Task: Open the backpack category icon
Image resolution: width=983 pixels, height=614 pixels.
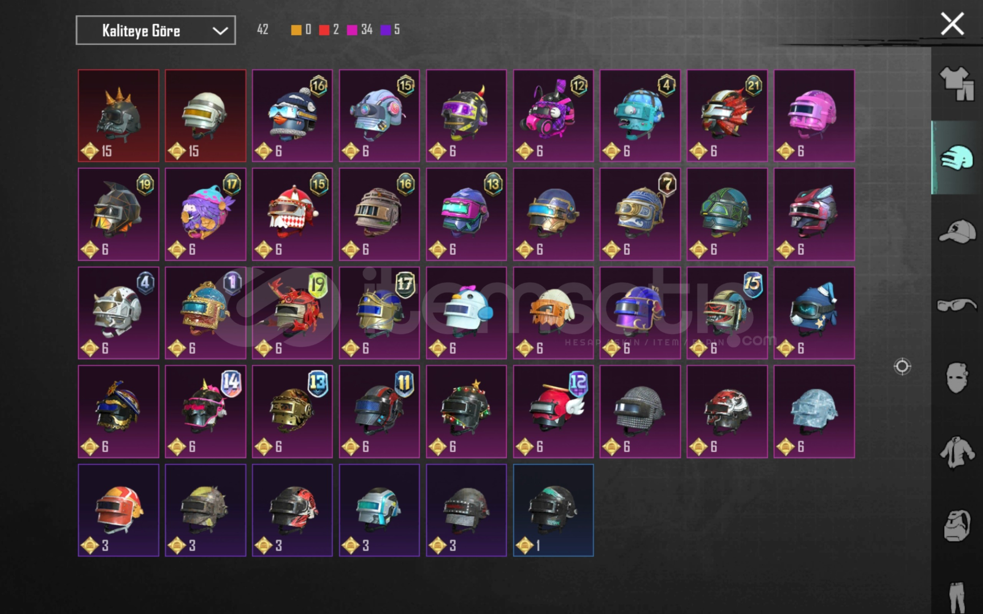Action: (957, 525)
